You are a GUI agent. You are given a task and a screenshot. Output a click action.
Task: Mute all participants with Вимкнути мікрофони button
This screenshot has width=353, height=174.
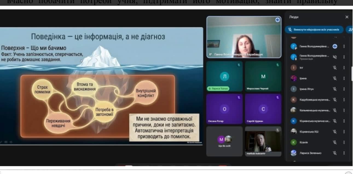314,30
